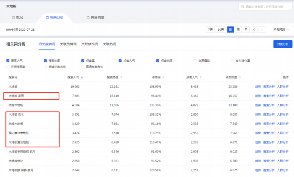Viewport: 294px width, 177px height.
Task: Select the 日 time granularity
Action: pos(231,30)
